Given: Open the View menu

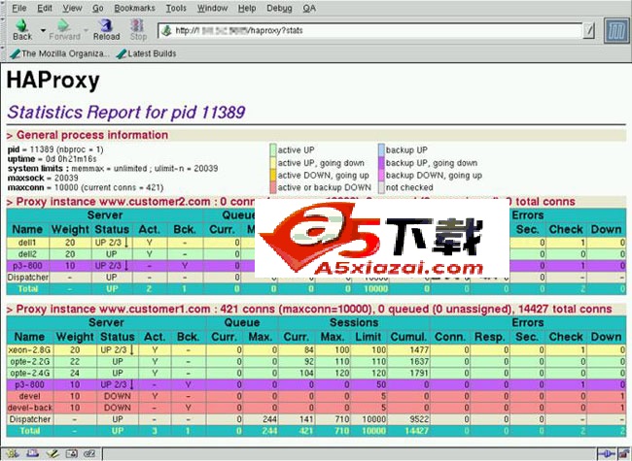Looking at the screenshot, I should tap(72, 8).
